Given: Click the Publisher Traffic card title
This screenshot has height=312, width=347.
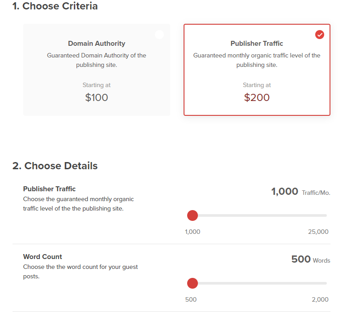Looking at the screenshot, I should tap(257, 44).
